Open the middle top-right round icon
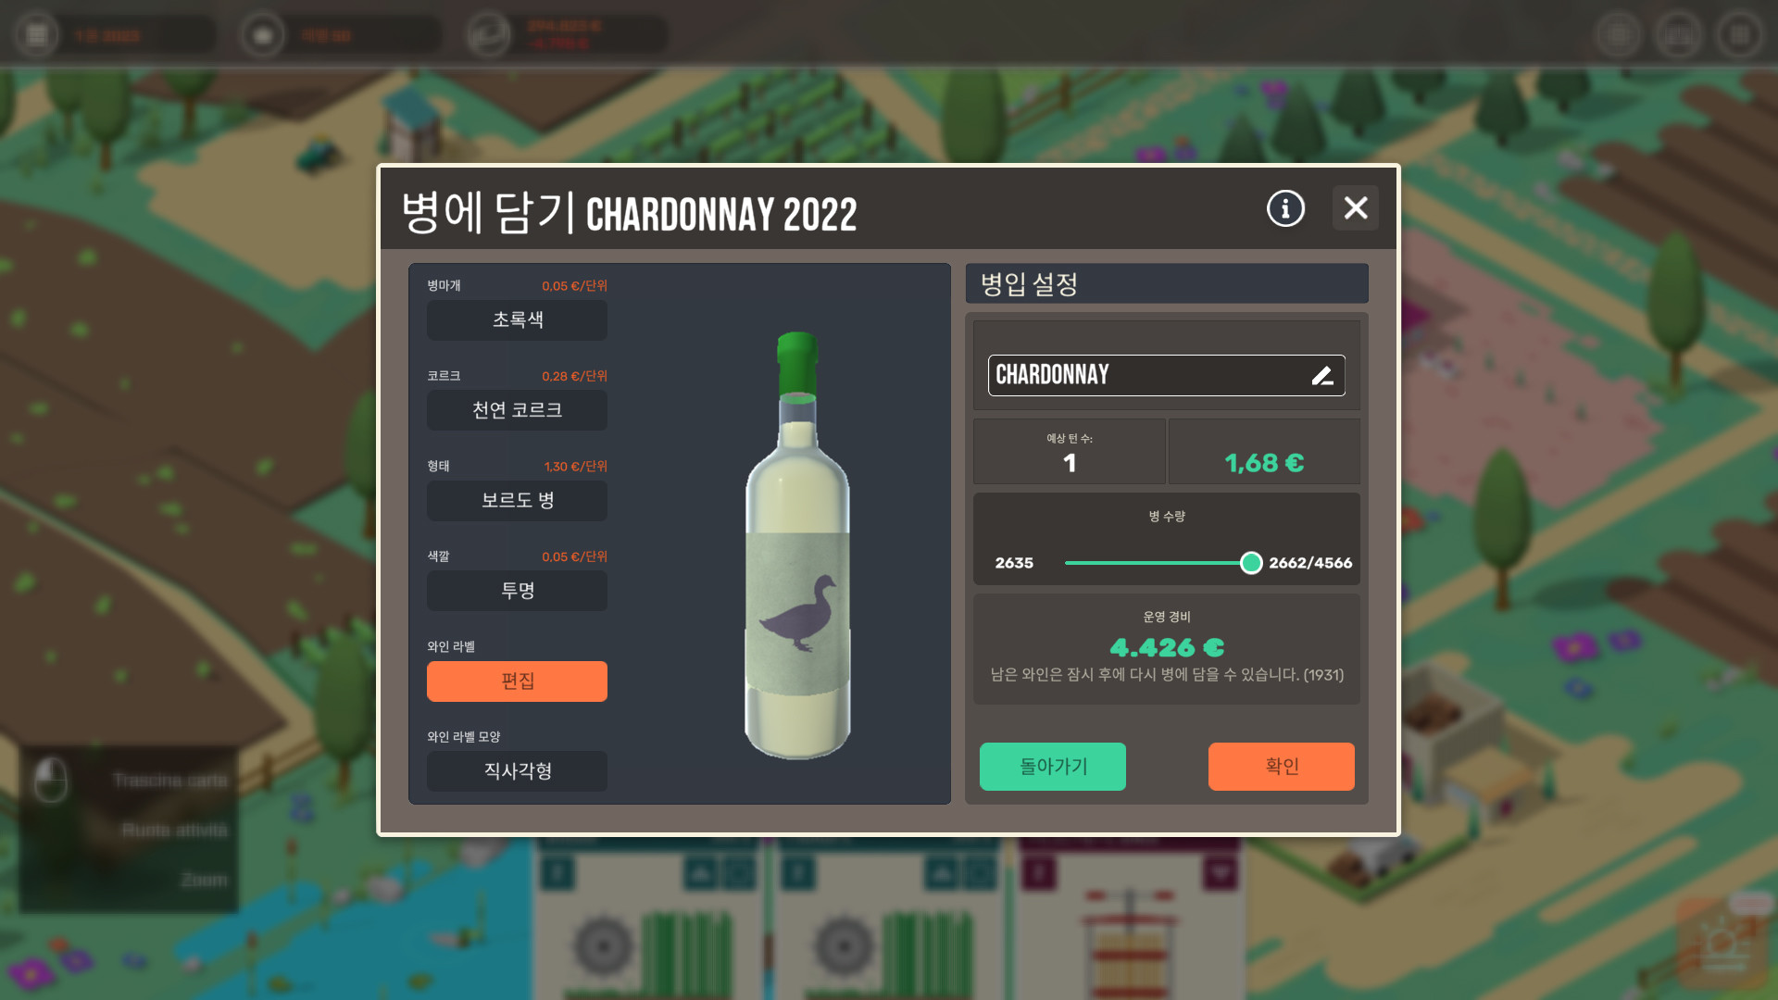 click(x=1679, y=35)
